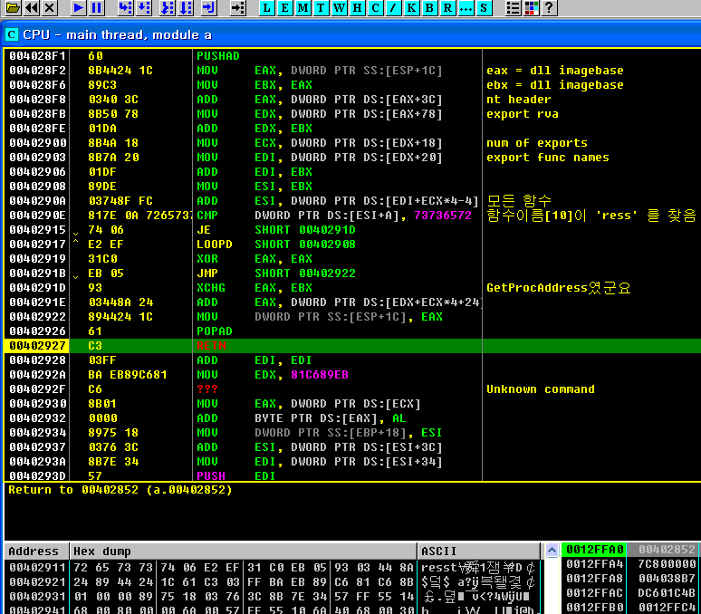This screenshot has height=614, width=701.
Task: Click dump row address 00402911
Action: [37, 568]
